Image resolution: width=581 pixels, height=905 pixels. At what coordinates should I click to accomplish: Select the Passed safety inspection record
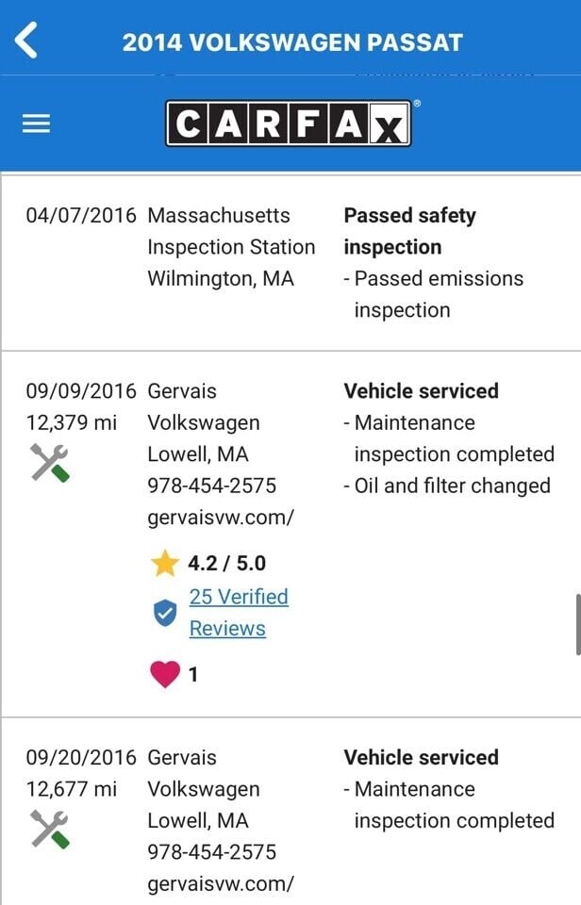pyautogui.click(x=409, y=231)
